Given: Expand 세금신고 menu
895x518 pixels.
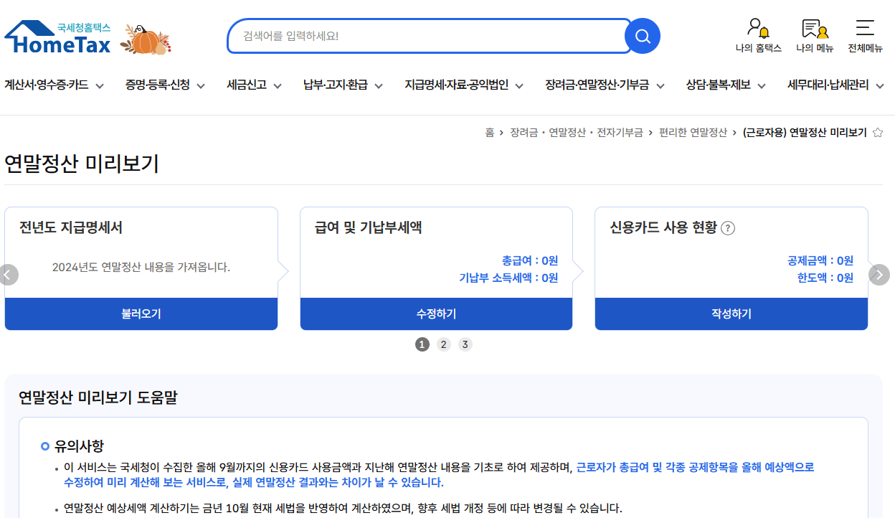Looking at the screenshot, I should pos(254,85).
